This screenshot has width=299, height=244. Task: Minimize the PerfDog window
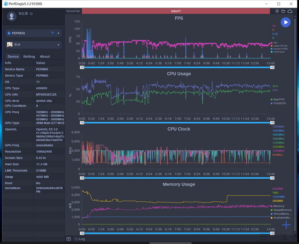(x=267, y=4)
